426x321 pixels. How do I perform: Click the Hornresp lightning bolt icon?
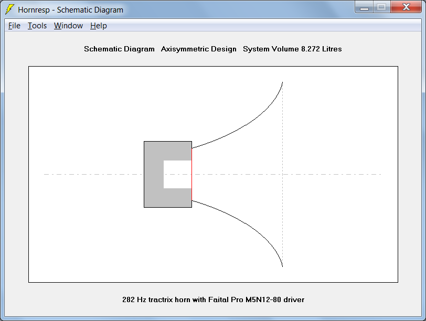(x=9, y=9)
